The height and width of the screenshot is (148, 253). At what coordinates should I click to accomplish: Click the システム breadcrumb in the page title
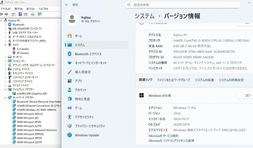tap(144, 16)
